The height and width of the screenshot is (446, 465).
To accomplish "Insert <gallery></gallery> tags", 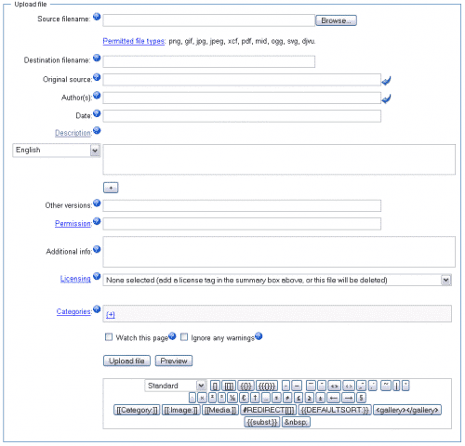I will click(x=407, y=410).
